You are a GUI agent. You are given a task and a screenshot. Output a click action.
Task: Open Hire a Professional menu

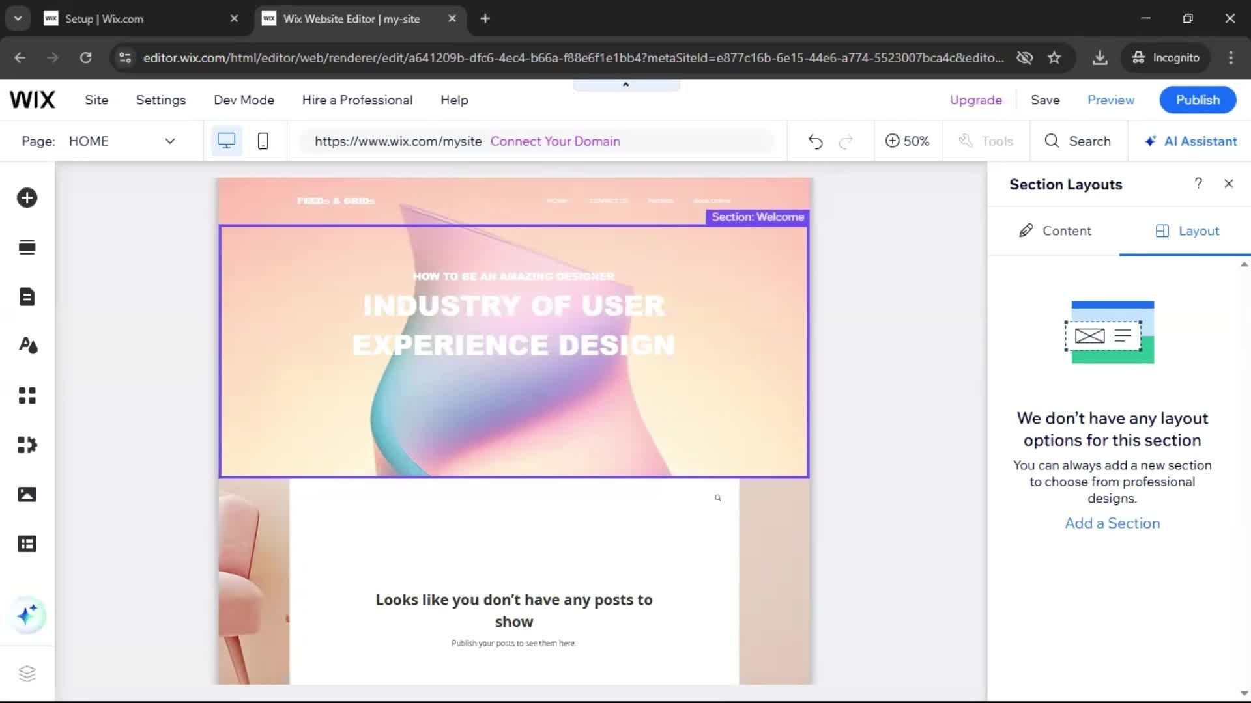[357, 100]
